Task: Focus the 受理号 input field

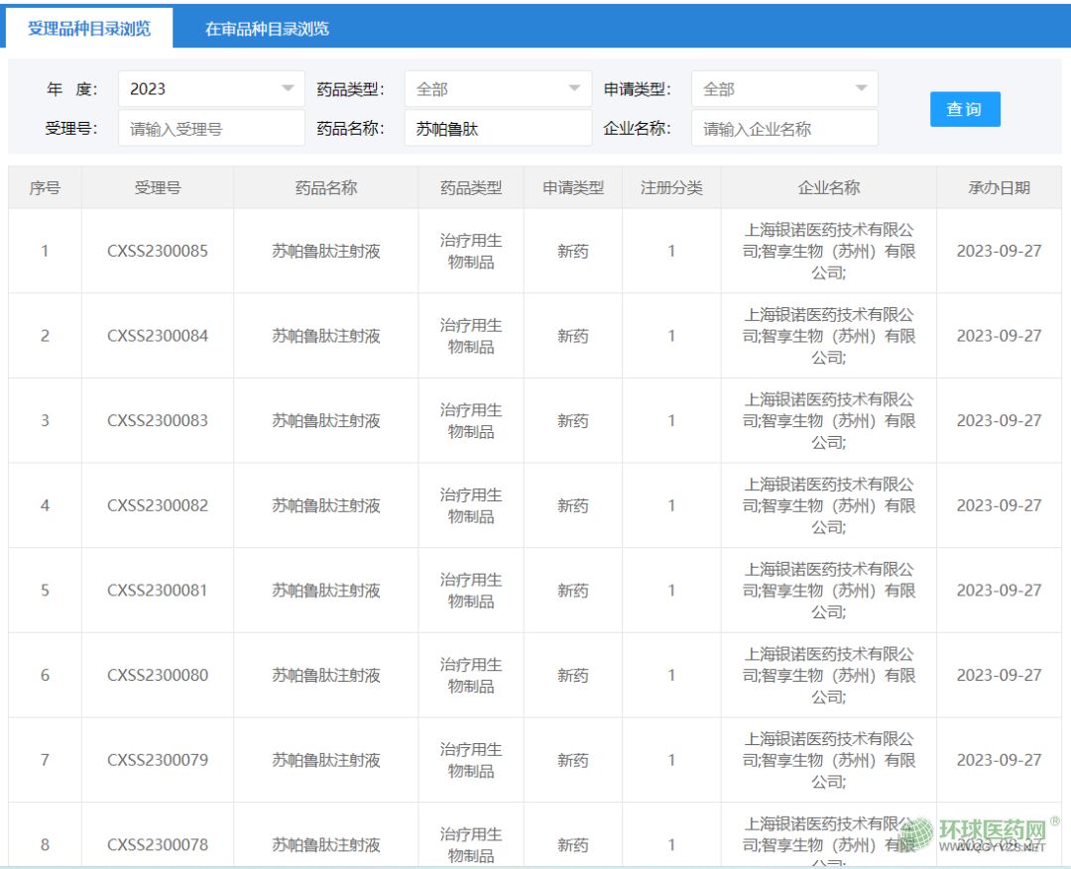Action: (x=211, y=129)
